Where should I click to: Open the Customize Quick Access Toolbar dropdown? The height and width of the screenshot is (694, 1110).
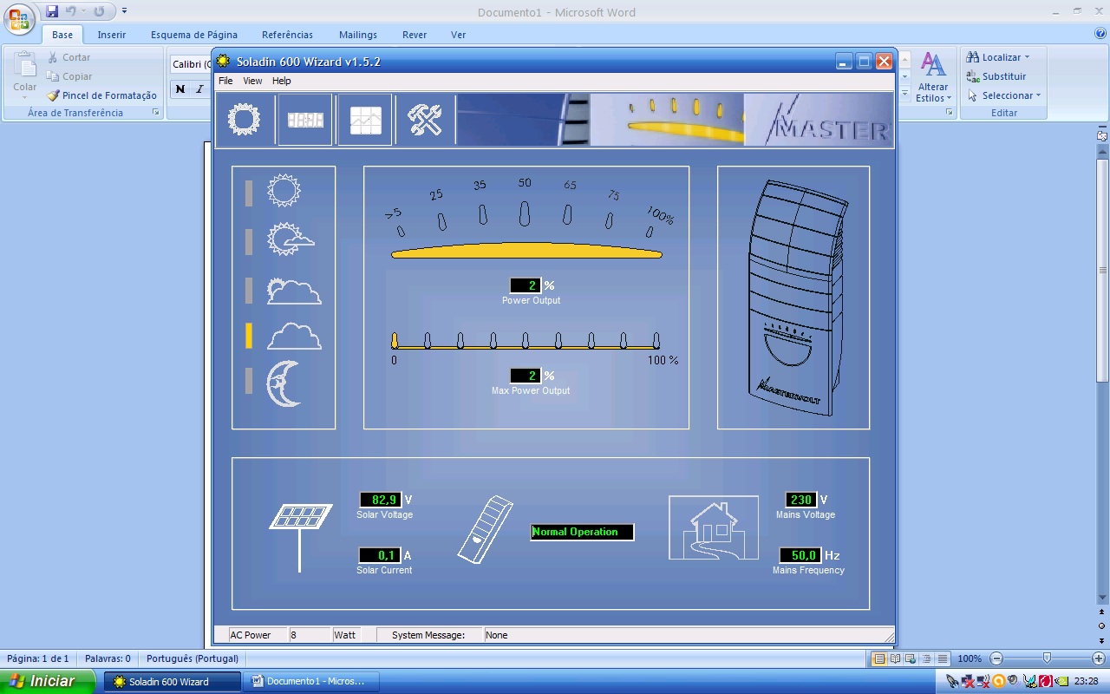pos(125,11)
